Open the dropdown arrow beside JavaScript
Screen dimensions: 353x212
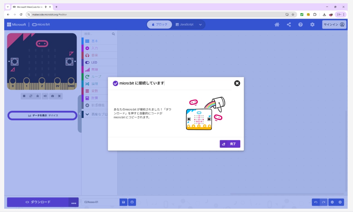point(200,25)
